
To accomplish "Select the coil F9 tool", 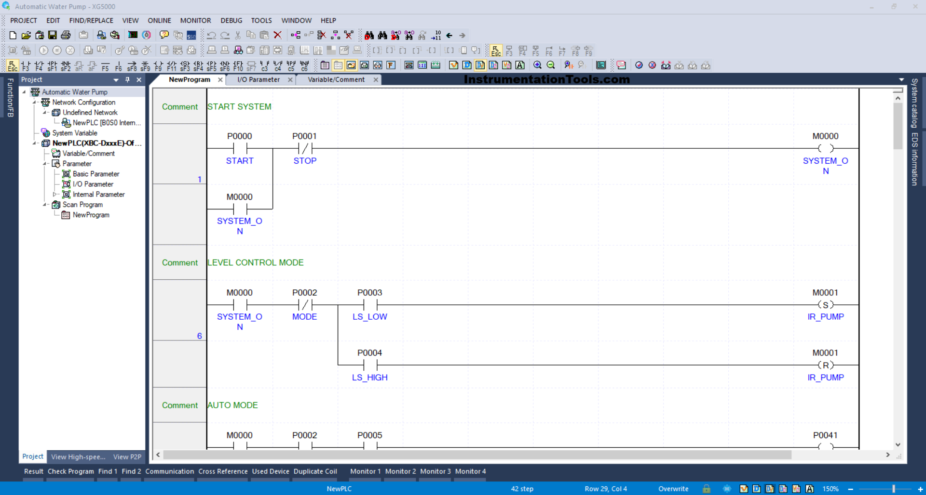I will click(x=158, y=66).
